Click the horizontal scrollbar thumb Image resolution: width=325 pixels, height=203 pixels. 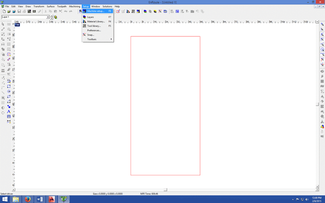pyautogui.click(x=165, y=189)
